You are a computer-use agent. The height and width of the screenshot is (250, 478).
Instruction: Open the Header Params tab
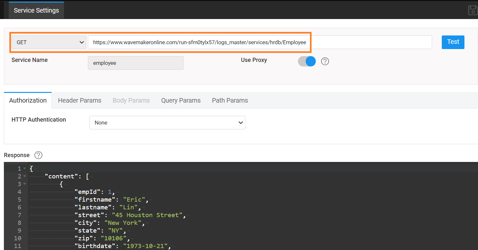tap(80, 100)
